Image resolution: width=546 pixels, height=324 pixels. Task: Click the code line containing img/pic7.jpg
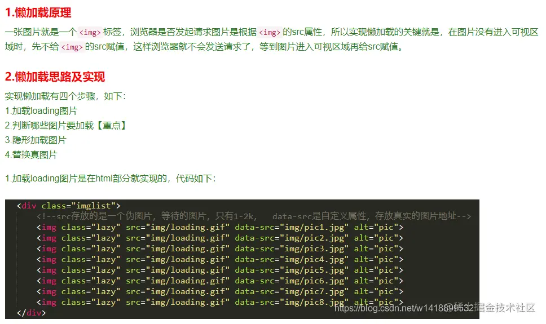coord(220,292)
